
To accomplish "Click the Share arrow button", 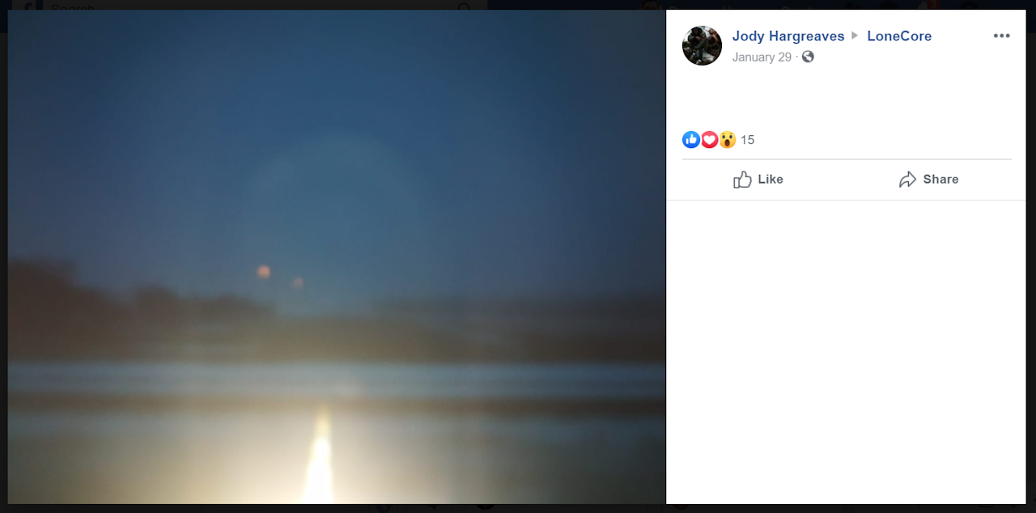I will tap(928, 180).
